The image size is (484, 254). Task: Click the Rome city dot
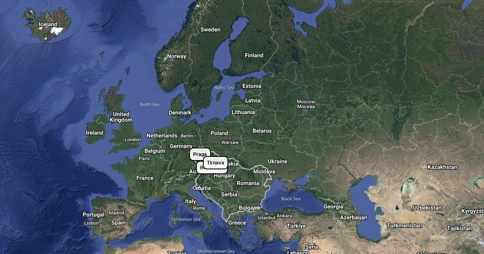192,208
